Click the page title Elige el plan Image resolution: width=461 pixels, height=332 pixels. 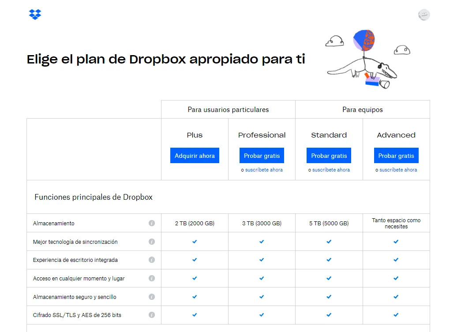[x=166, y=60]
